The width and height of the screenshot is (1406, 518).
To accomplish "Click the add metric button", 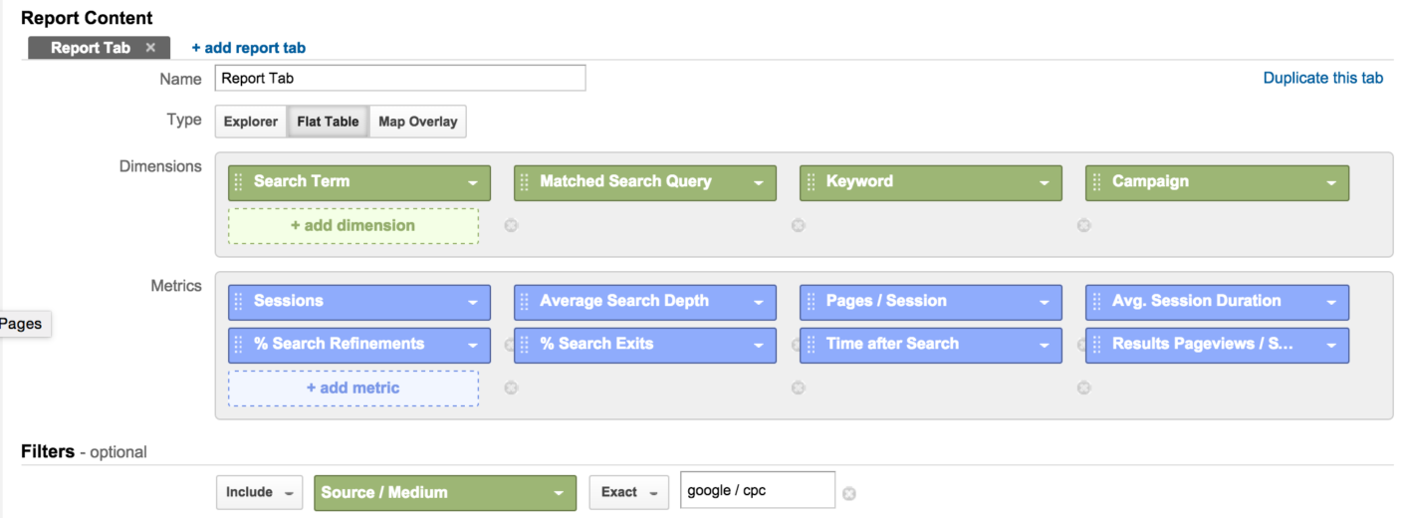I will point(353,388).
